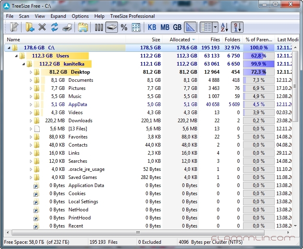The width and height of the screenshot is (303, 249).
Task: Select the Contacts folder icon
Action: click(x=37, y=145)
